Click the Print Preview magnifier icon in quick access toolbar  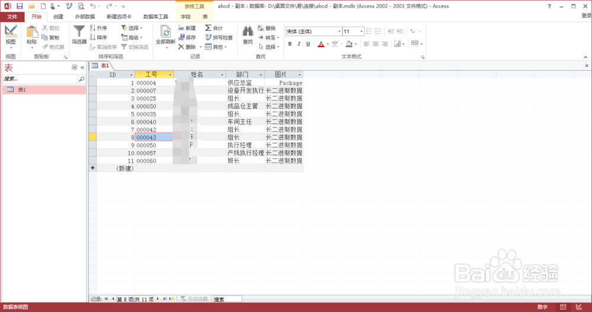[81, 6]
